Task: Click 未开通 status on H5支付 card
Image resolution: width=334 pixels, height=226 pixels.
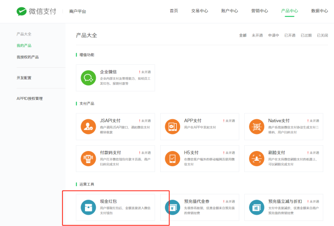Action: pos(229,153)
